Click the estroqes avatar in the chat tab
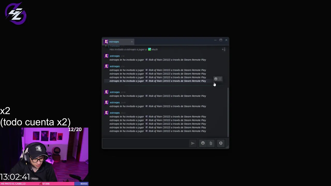 coord(106,42)
